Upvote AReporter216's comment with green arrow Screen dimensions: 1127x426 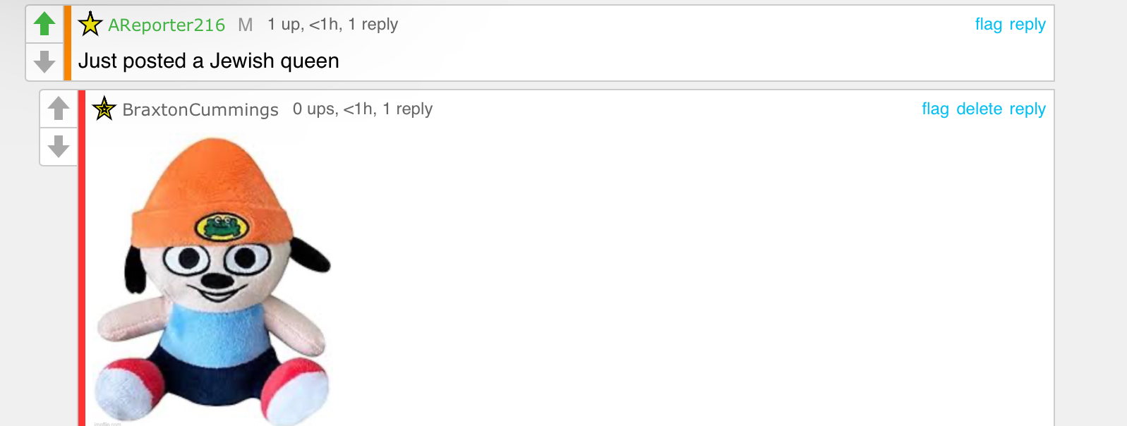click(x=44, y=24)
